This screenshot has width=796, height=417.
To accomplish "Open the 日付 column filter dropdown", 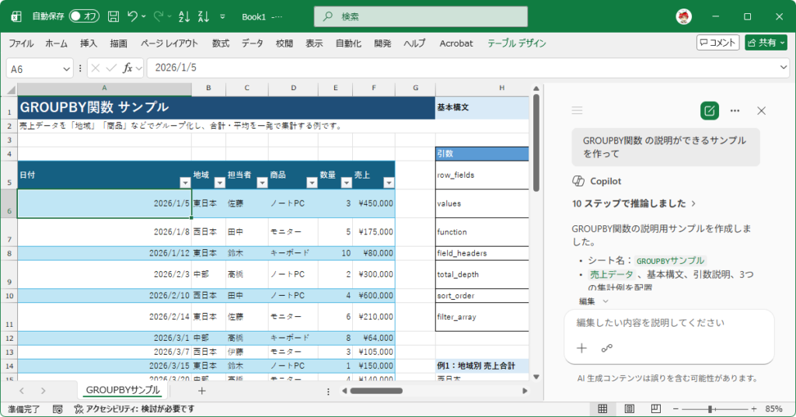I will (185, 182).
